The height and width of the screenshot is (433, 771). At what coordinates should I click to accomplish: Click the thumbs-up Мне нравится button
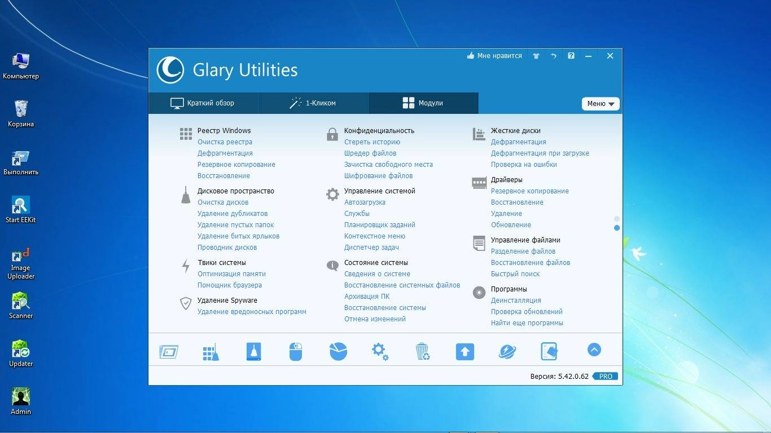click(x=494, y=56)
